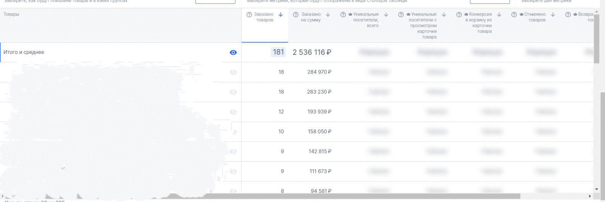
Task: Open help for Заказано на сумму column
Action: tap(296, 15)
